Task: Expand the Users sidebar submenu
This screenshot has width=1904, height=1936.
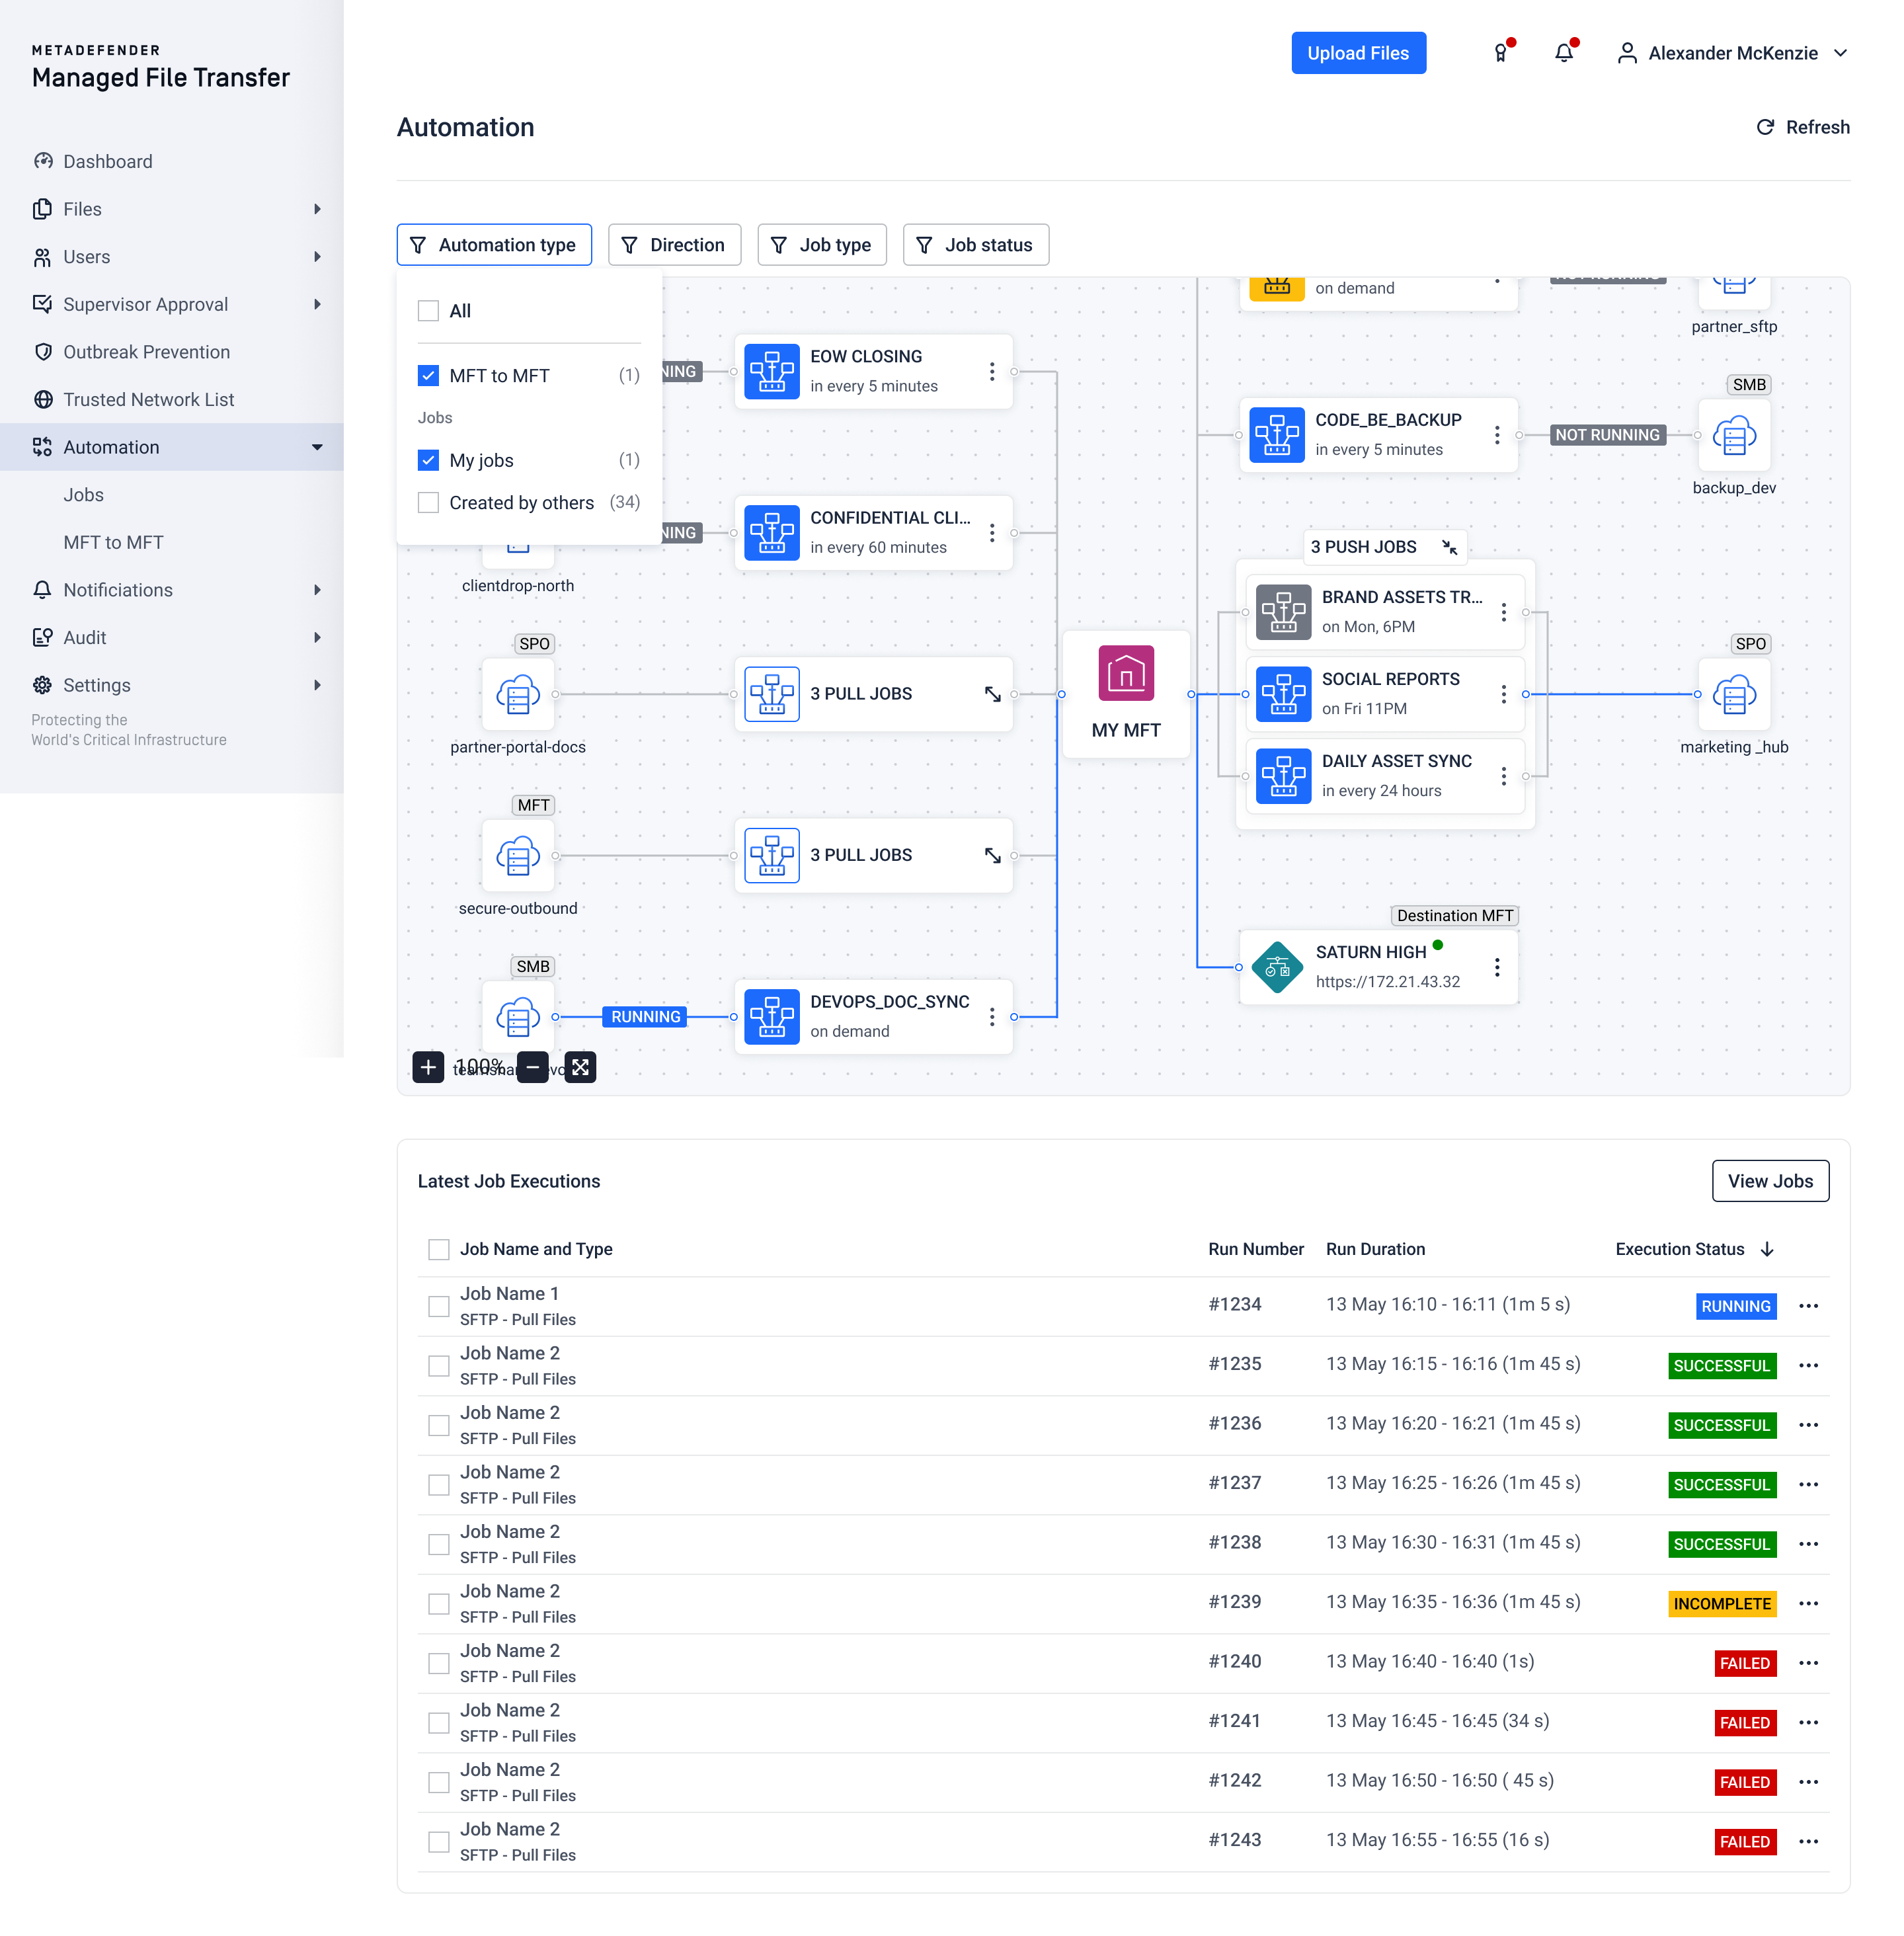Action: [x=317, y=257]
